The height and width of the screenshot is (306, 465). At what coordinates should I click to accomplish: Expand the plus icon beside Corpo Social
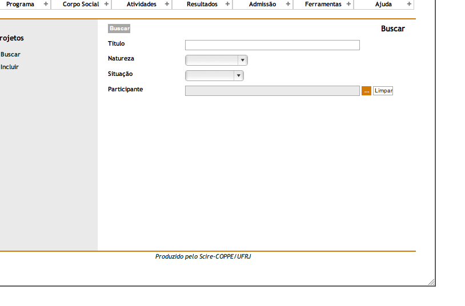[107, 4]
